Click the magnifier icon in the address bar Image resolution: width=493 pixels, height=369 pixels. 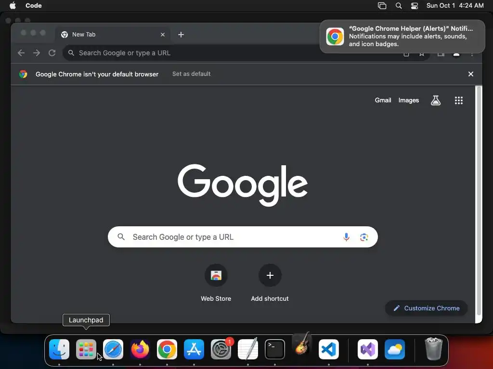click(71, 53)
